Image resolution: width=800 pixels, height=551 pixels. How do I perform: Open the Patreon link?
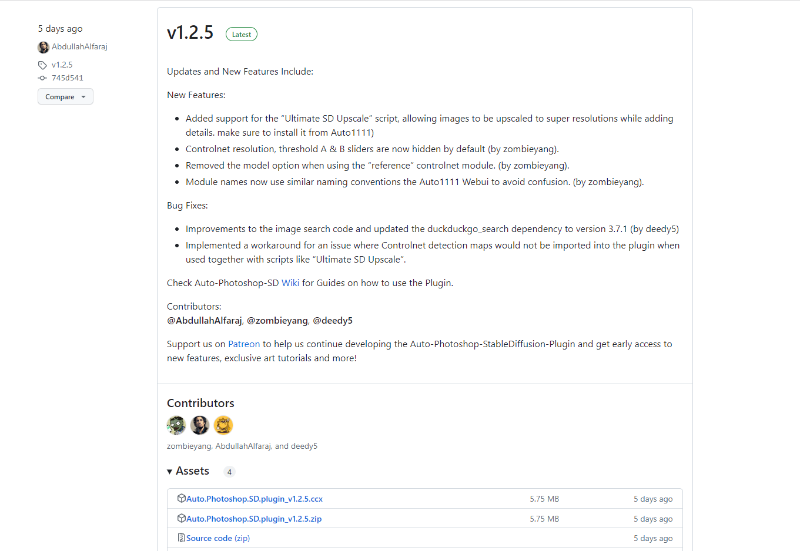[244, 344]
